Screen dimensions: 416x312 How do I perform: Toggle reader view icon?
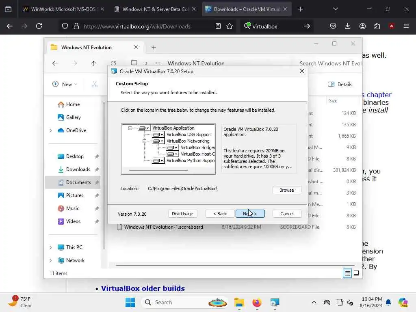[x=218, y=26]
